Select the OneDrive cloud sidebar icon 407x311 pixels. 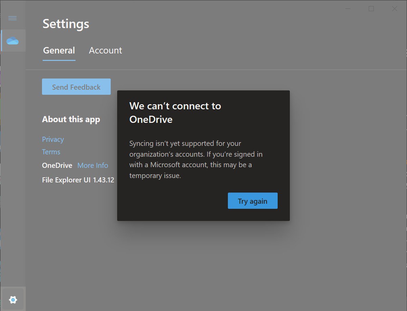[13, 41]
